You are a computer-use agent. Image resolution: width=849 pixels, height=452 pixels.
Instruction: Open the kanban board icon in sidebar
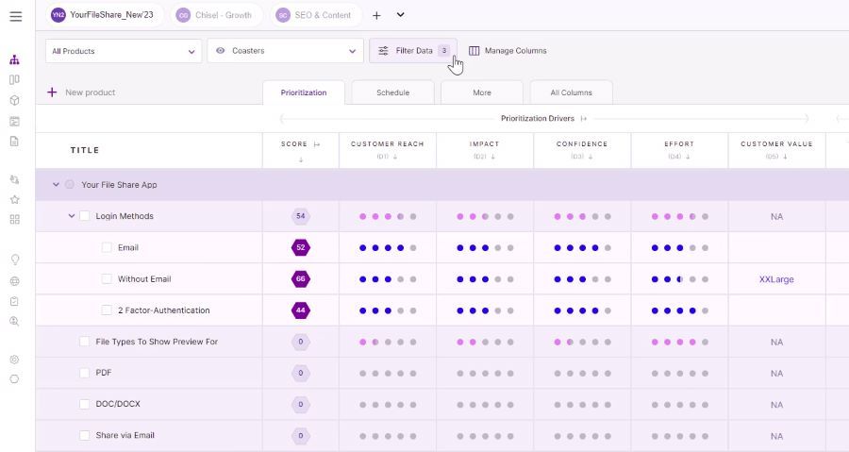tap(14, 79)
